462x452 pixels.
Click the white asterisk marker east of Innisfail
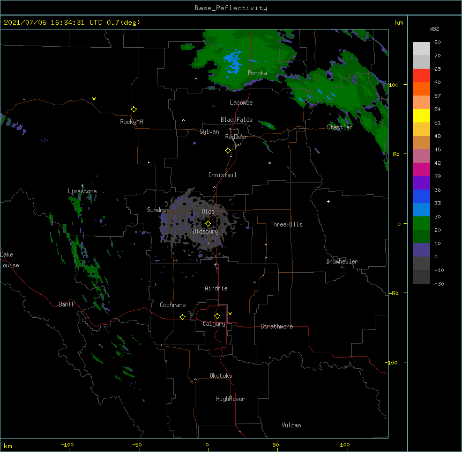269,163
